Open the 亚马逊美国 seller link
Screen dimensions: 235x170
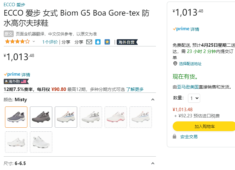(188, 87)
